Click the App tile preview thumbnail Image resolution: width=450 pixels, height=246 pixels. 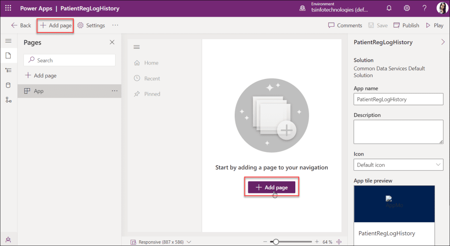point(394,204)
